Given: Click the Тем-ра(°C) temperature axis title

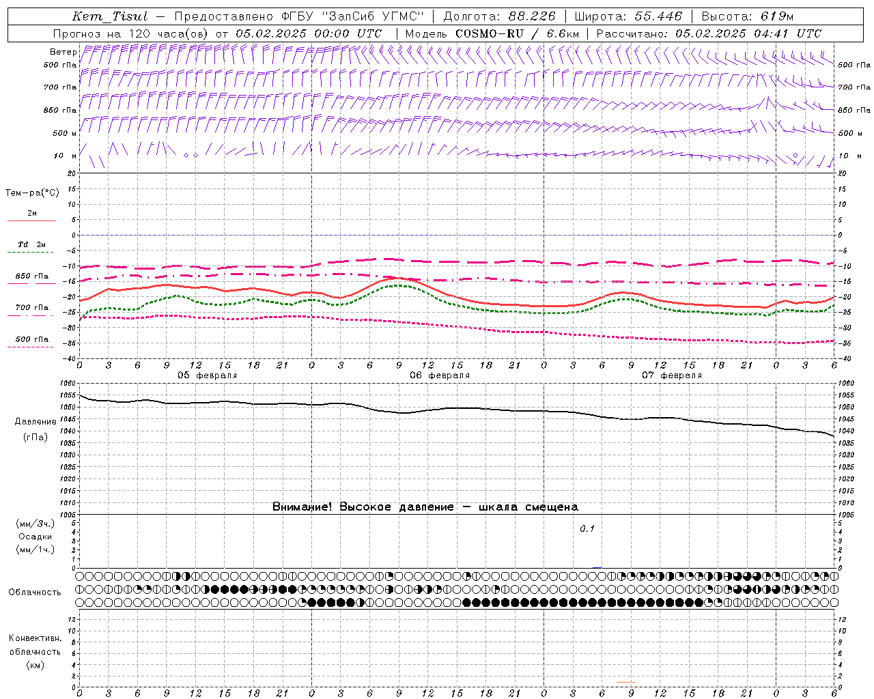Looking at the screenshot, I should 32,193.
